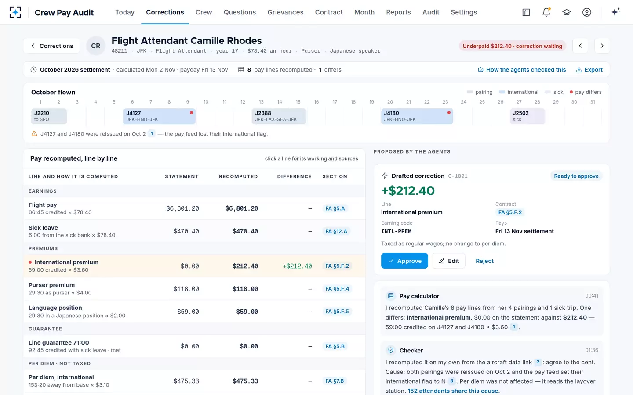633x395 pixels.
Task: Click the table icon beside 8 pay lines
Action: 241,70
